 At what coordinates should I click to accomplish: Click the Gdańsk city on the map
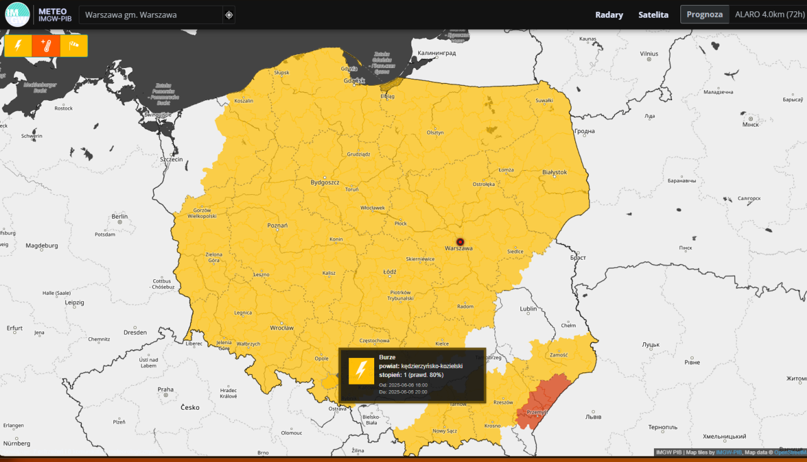pyautogui.click(x=354, y=81)
